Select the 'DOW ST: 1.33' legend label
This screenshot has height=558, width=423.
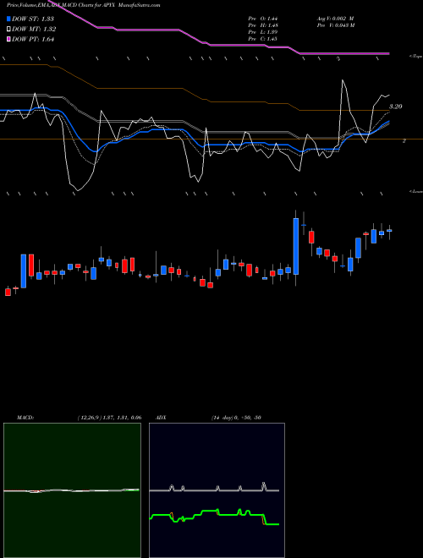pyautogui.click(x=33, y=19)
